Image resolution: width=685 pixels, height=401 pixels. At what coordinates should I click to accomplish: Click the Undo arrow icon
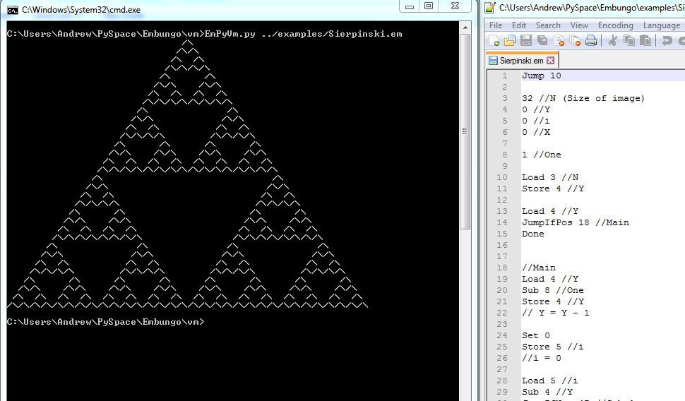pos(666,41)
